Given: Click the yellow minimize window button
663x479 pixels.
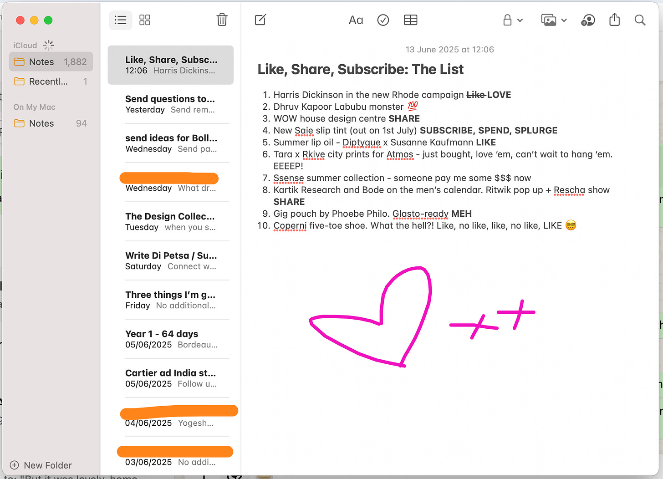Looking at the screenshot, I should pyautogui.click(x=34, y=20).
